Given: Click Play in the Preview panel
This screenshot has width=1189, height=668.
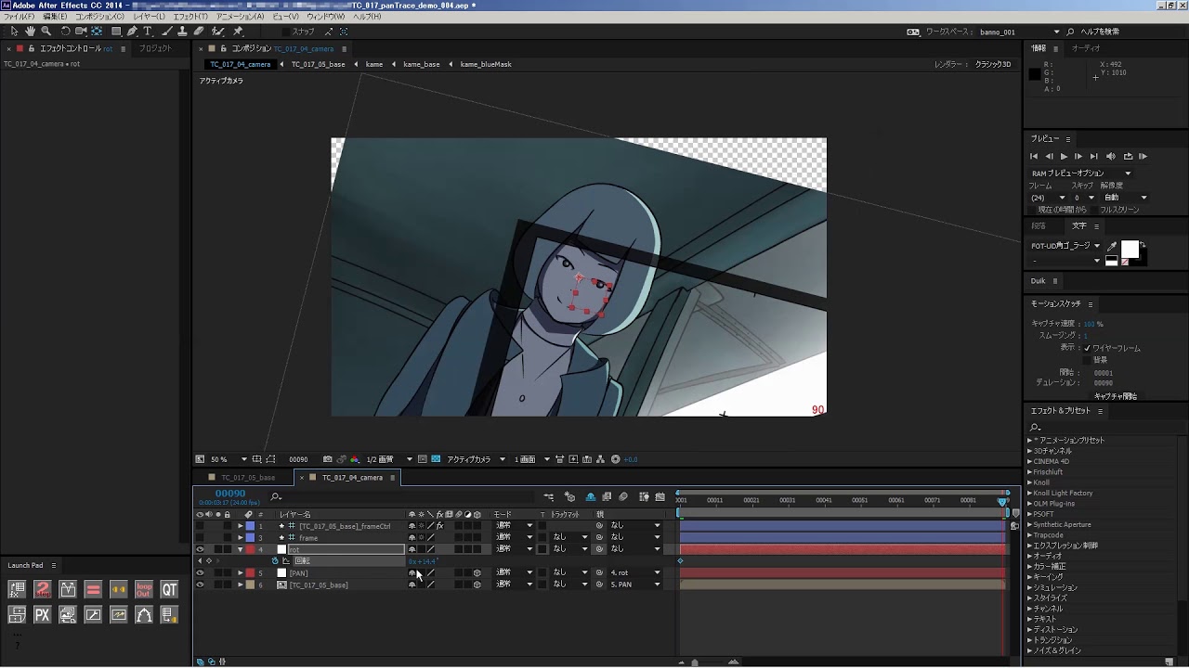Looking at the screenshot, I should coord(1064,157).
